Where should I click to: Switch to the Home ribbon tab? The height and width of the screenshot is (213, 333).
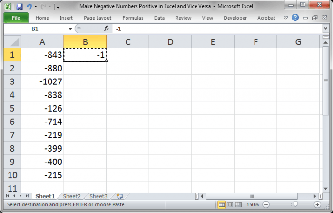[42, 18]
